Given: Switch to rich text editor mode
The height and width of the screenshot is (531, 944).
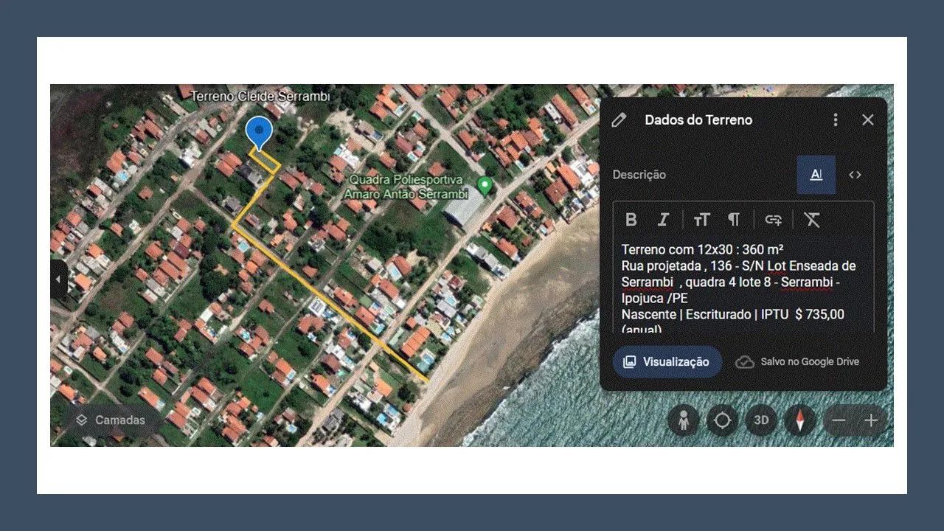Looking at the screenshot, I should click(x=816, y=175).
